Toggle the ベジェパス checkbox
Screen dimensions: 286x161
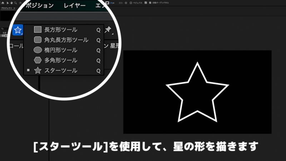[131, 3]
